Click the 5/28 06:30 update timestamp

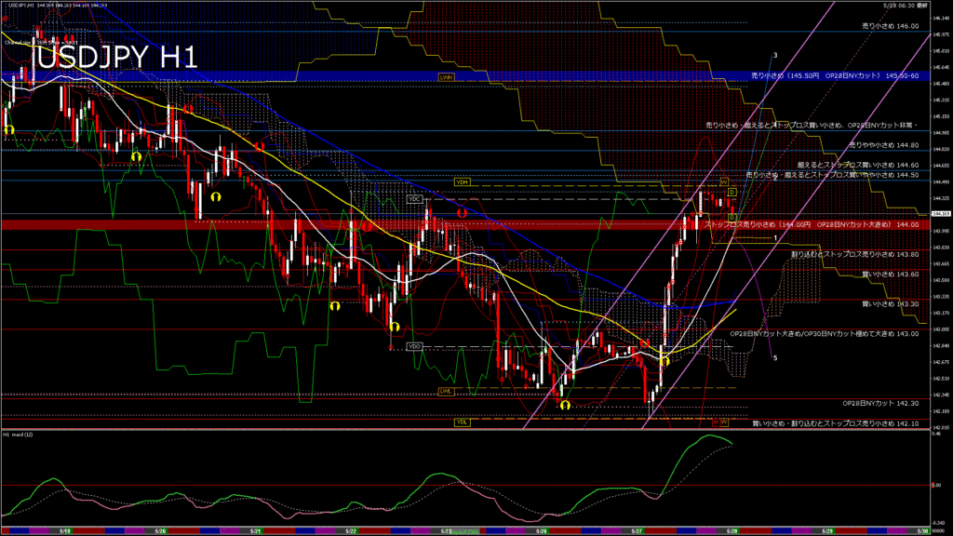906,5
